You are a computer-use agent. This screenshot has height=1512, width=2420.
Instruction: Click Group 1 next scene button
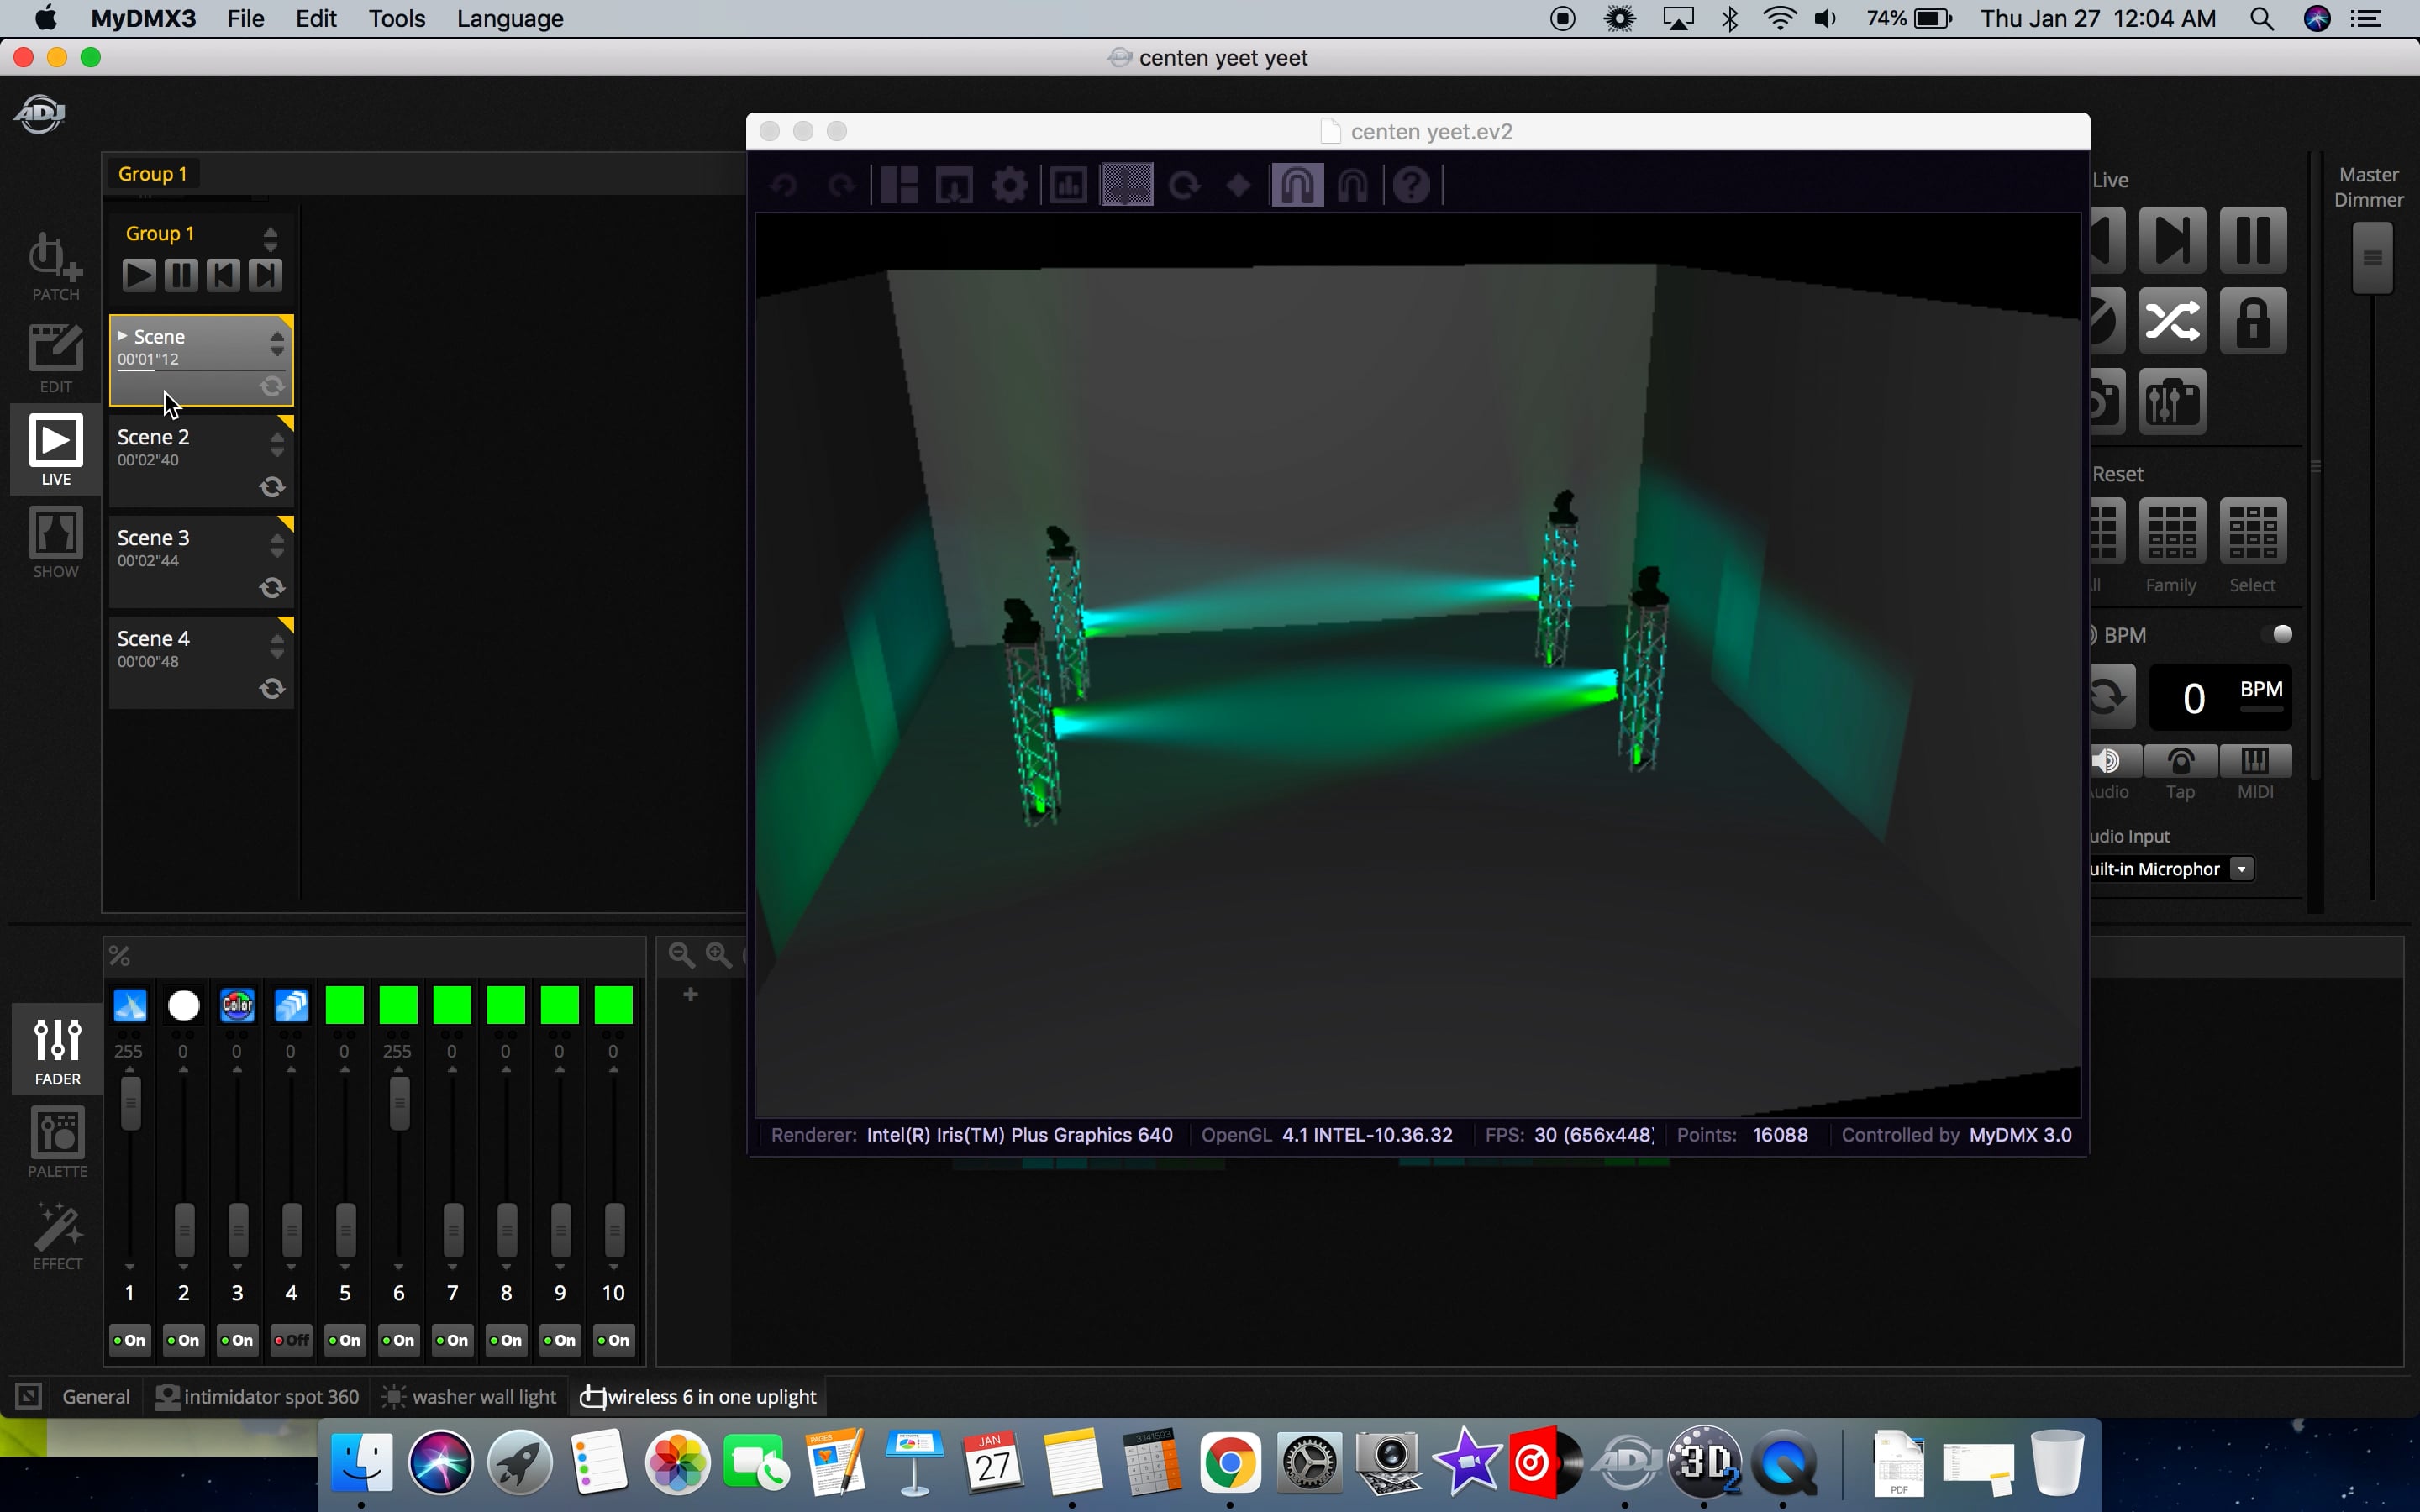265,275
